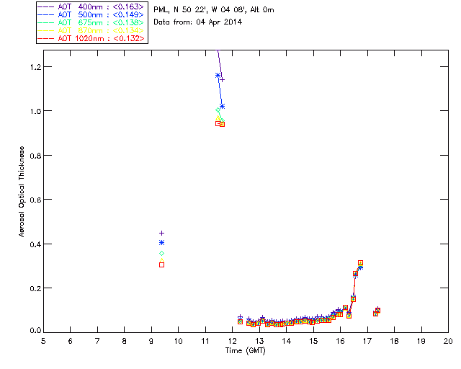
Task: Click the x-axis tick label "17"
Action: pos(367,341)
